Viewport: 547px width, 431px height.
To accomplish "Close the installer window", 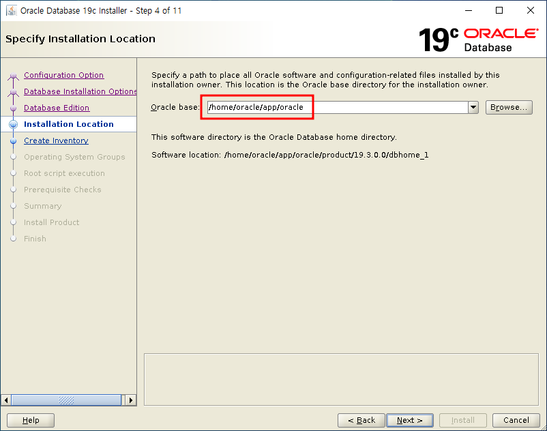I will point(530,10).
